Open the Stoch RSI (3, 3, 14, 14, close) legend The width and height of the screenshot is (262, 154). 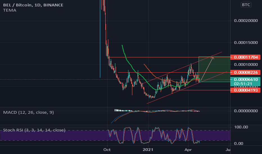click(34, 130)
